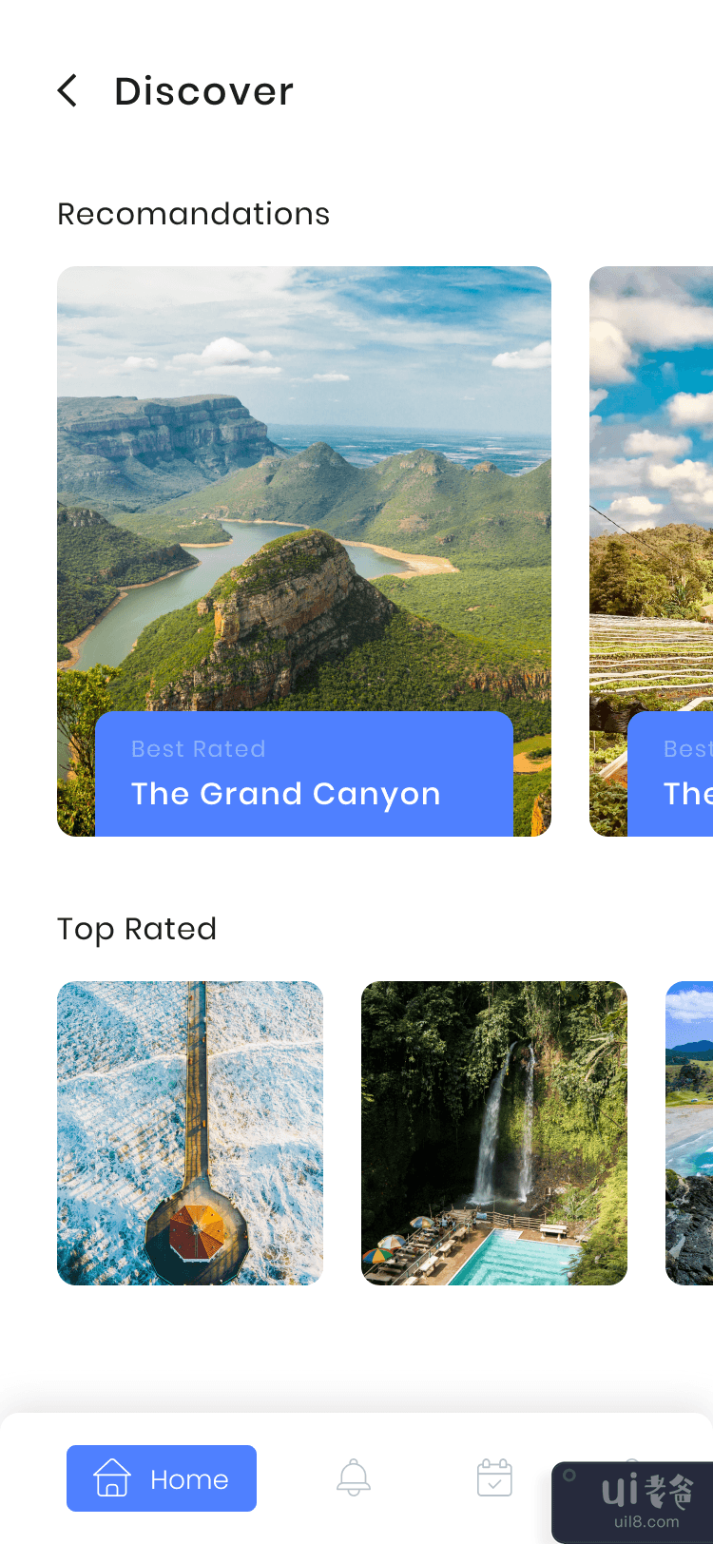Open the waterfall and pool photo
This screenshot has width=713, height=1544.
click(494, 1133)
